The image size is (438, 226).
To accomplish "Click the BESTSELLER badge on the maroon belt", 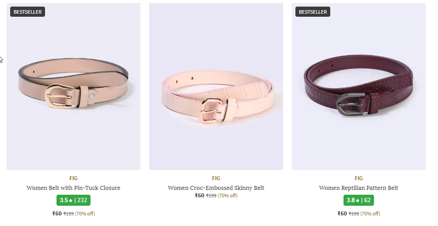I will (313, 12).
